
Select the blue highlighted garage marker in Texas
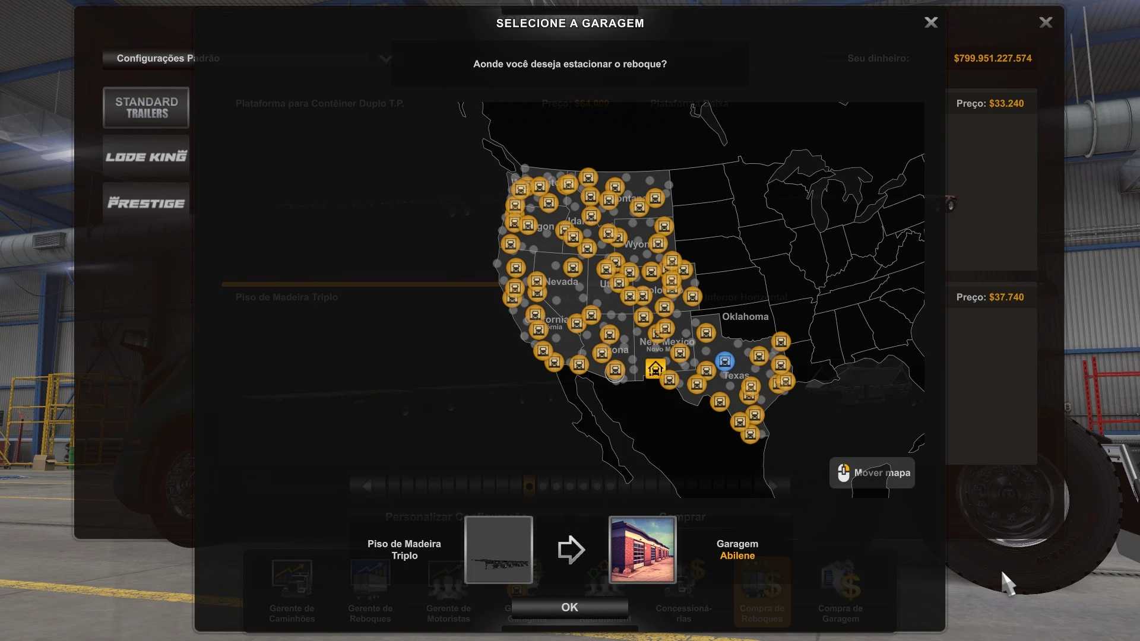[x=724, y=361]
